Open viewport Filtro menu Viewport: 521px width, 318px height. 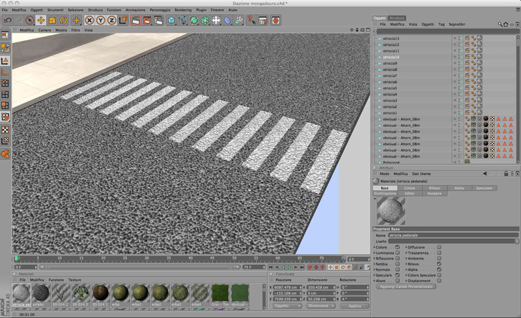point(76,30)
